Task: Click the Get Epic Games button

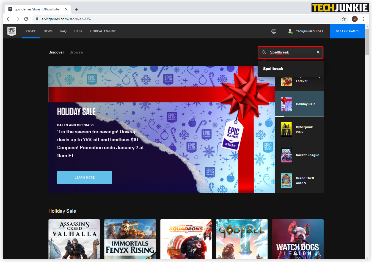Action: [x=347, y=31]
